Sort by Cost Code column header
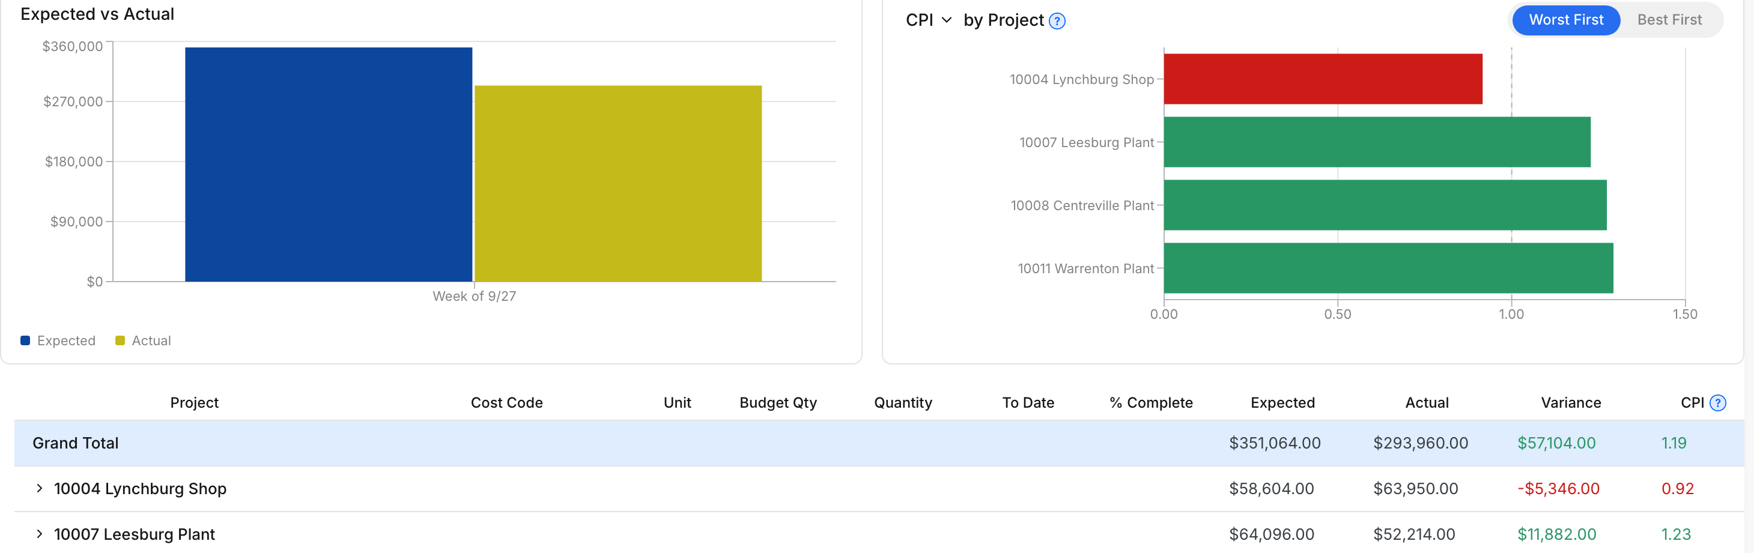This screenshot has height=553, width=1754. tap(506, 402)
